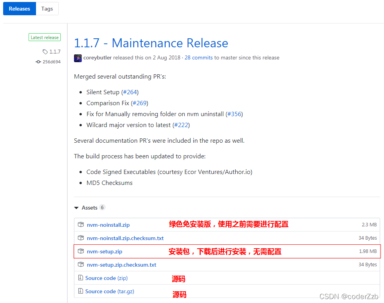
Task: Click the zip file icon for Source code (zip)
Action: click(x=80, y=278)
